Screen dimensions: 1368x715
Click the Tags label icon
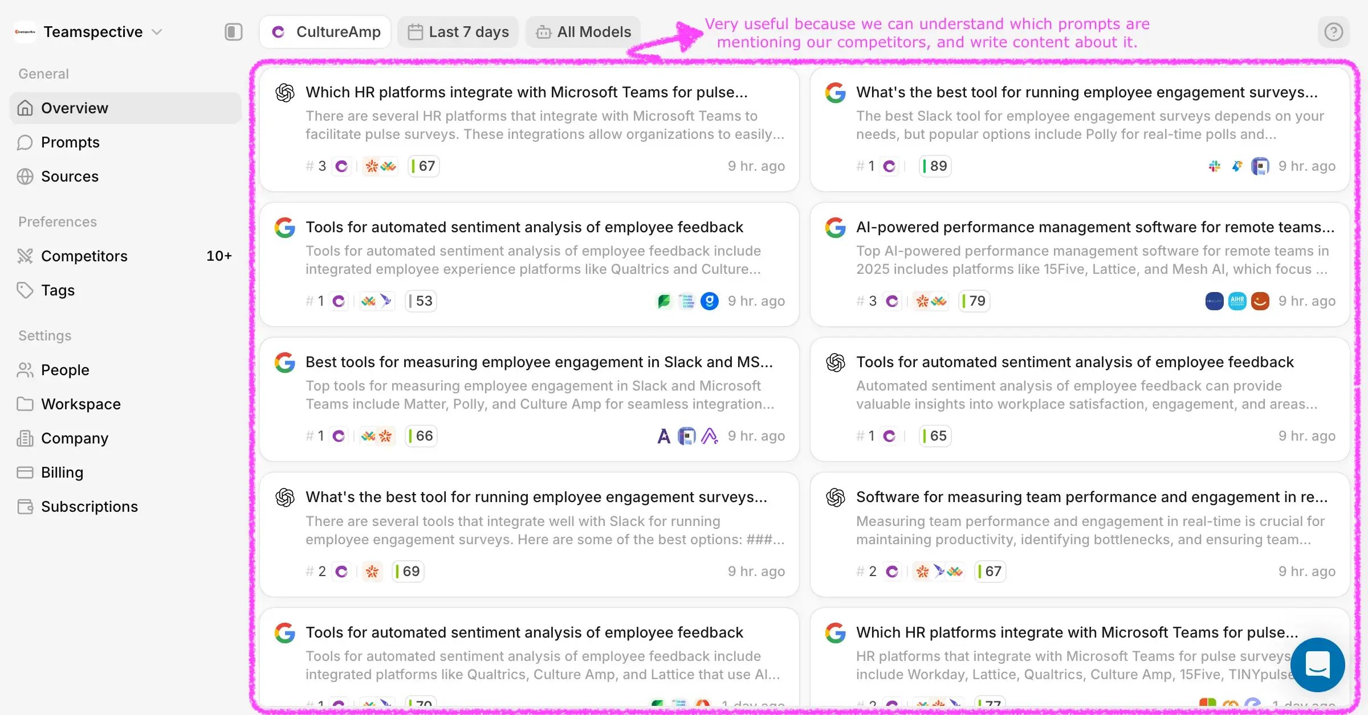click(25, 290)
